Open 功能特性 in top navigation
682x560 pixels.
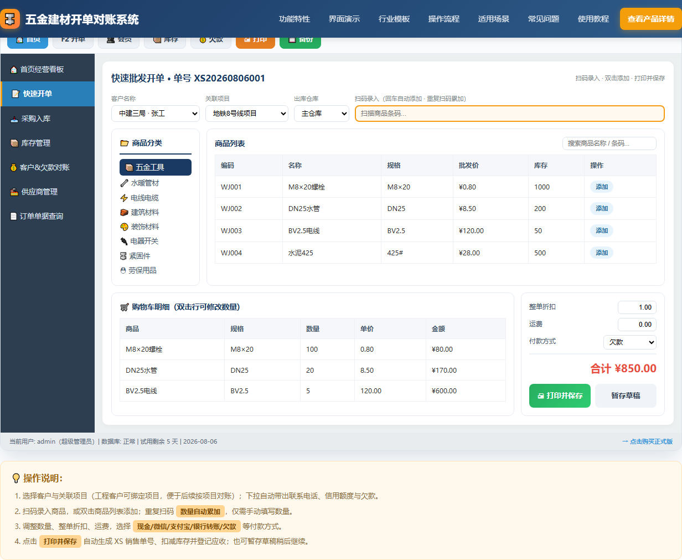[294, 19]
